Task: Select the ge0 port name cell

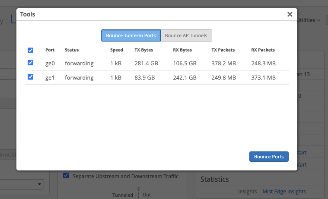Action: click(51, 63)
